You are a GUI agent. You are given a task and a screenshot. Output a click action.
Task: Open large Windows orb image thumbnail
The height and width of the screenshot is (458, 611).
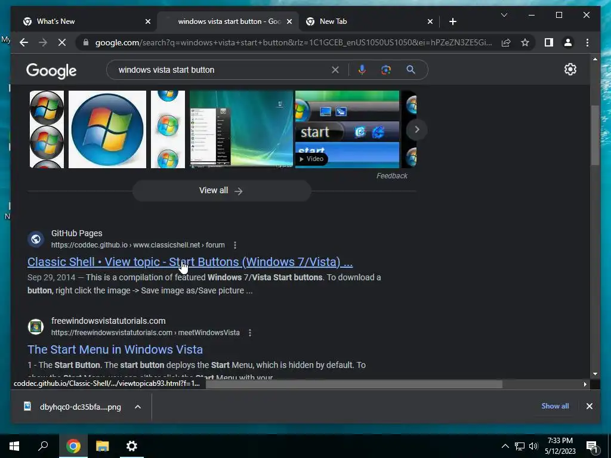click(x=107, y=129)
